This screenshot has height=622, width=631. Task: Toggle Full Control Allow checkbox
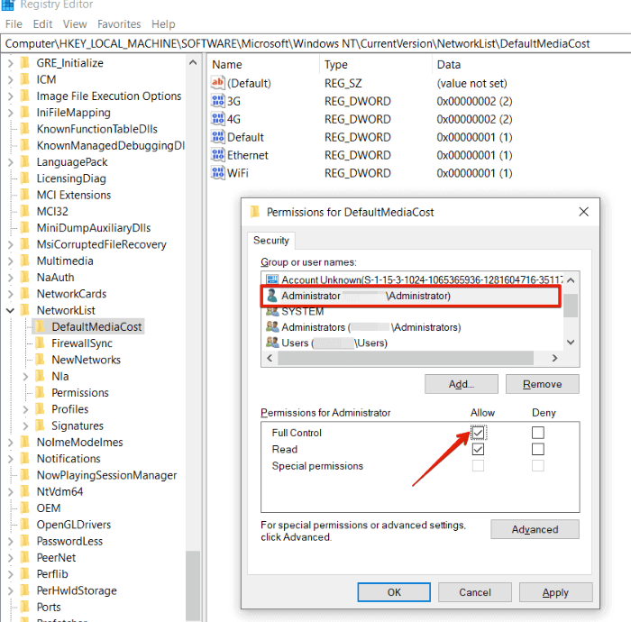[x=478, y=433]
